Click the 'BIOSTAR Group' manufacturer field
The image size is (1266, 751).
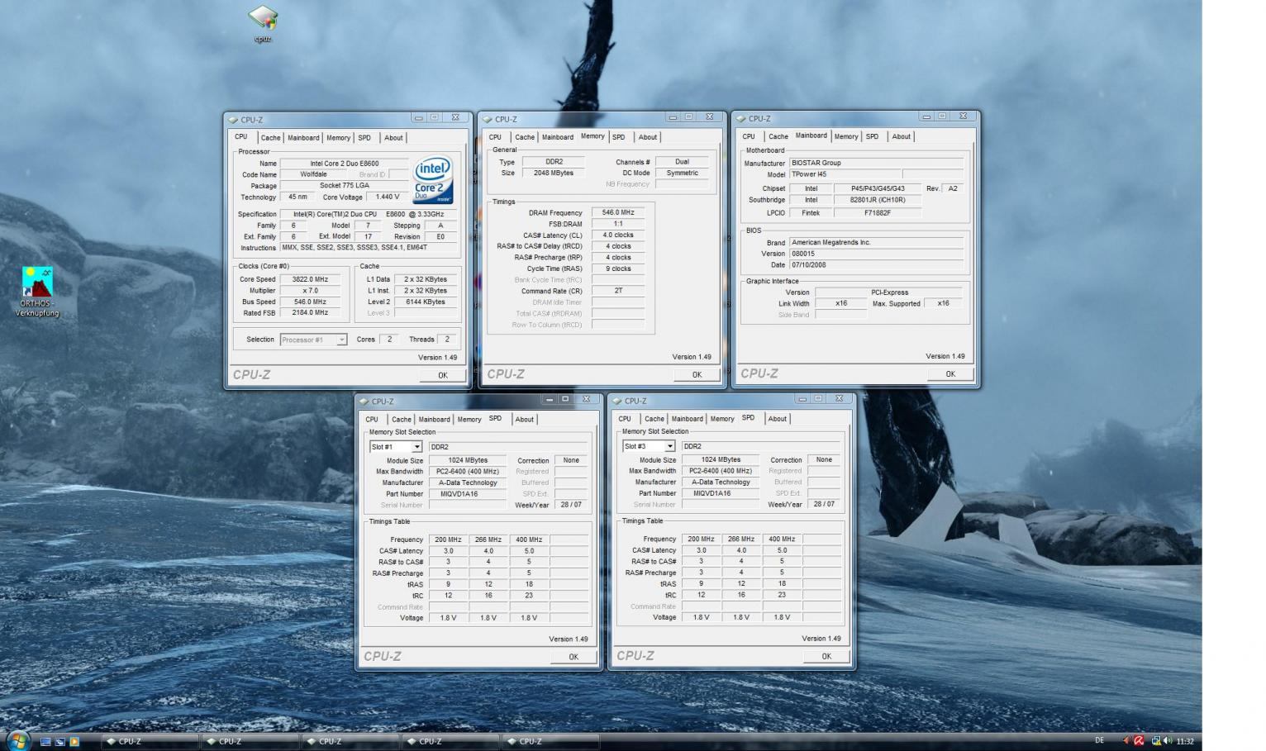[x=877, y=163]
